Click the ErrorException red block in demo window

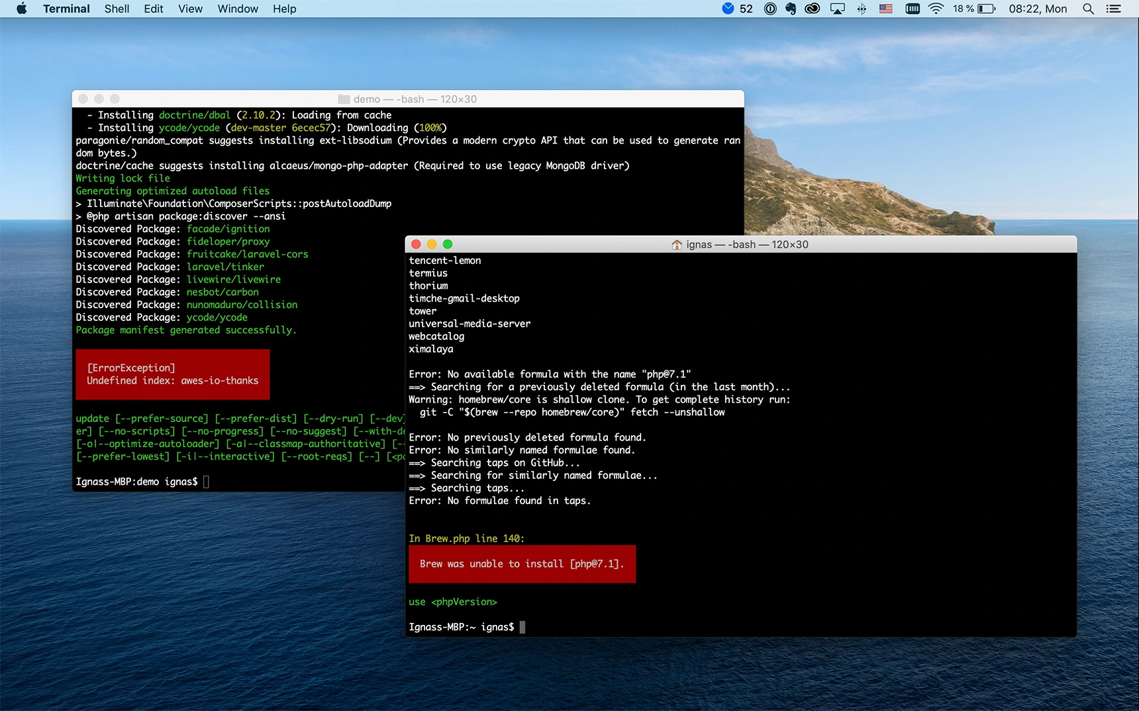[173, 374]
